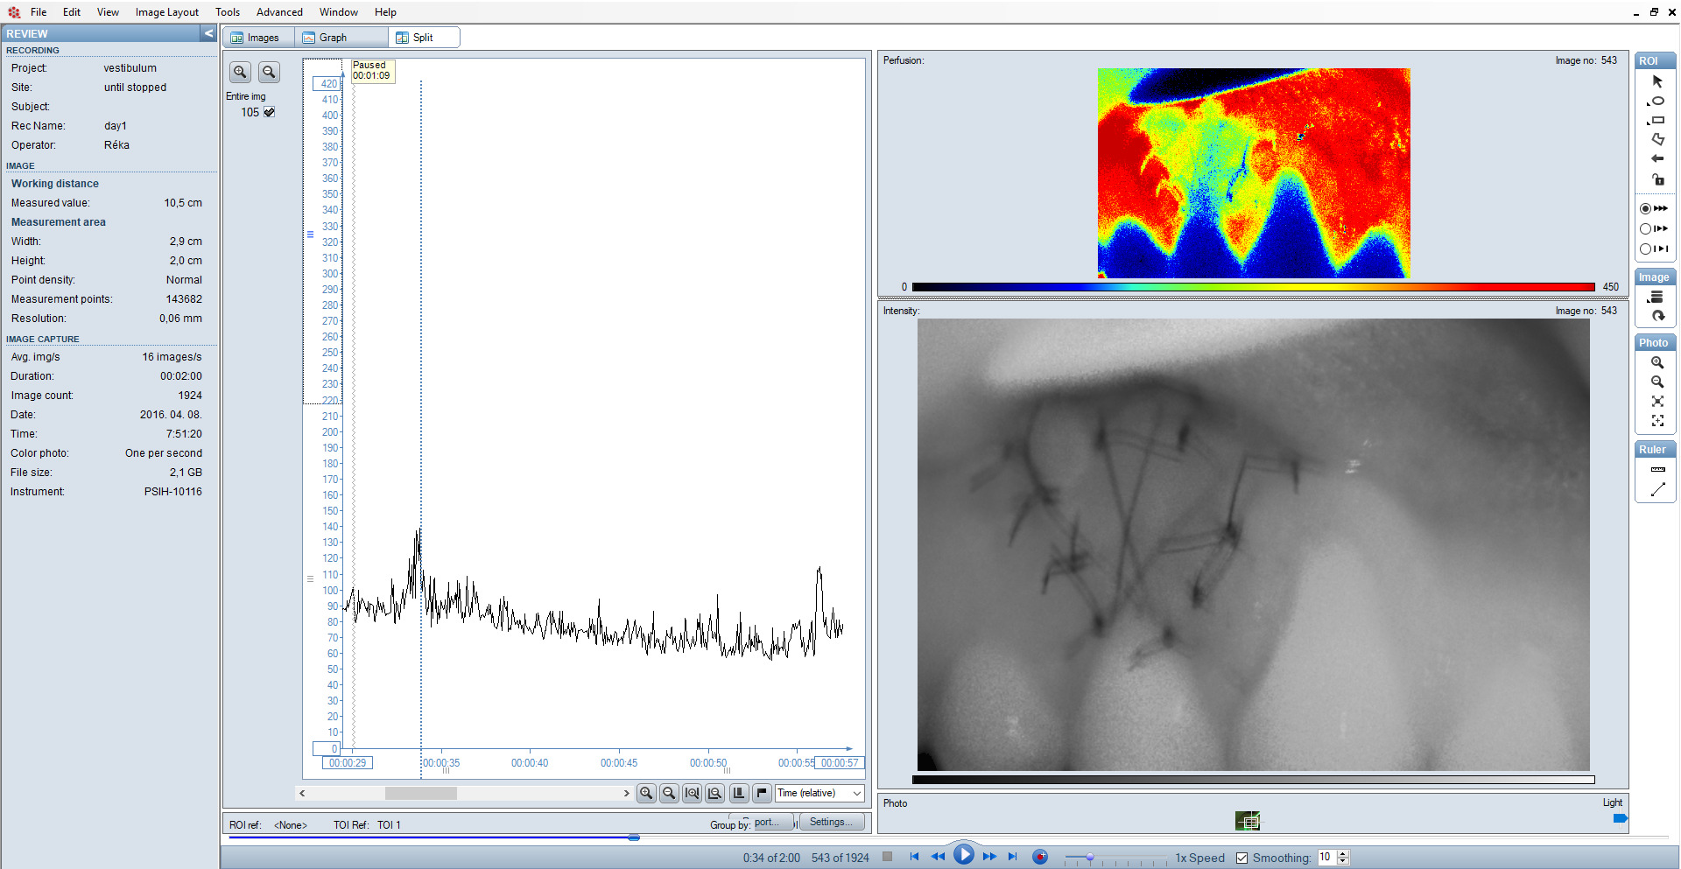Switch to the Graph tab
The image size is (1681, 869).
click(333, 38)
